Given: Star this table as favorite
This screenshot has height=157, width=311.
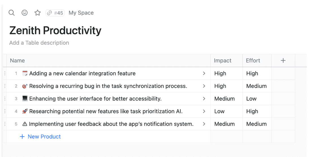Looking at the screenshot, I should 38,13.
